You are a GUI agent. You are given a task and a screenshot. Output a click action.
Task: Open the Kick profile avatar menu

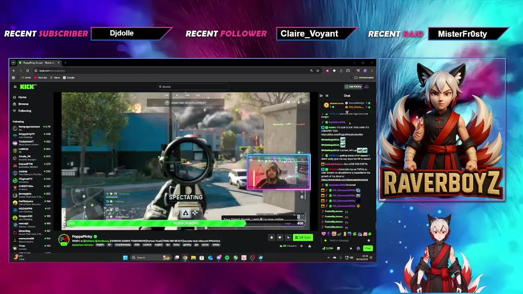click(x=367, y=87)
